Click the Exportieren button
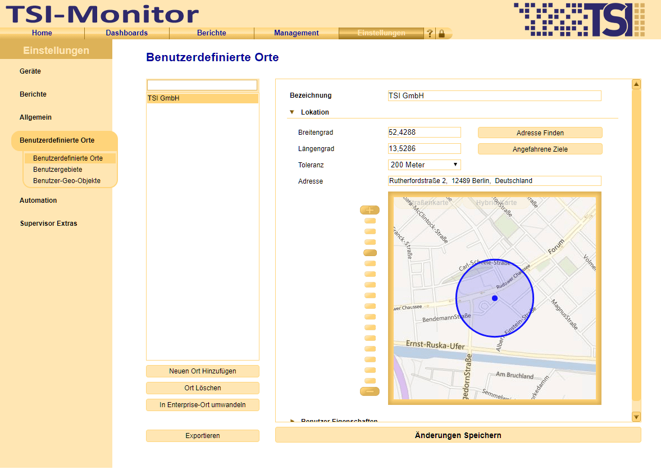The height and width of the screenshot is (474, 661). point(203,436)
